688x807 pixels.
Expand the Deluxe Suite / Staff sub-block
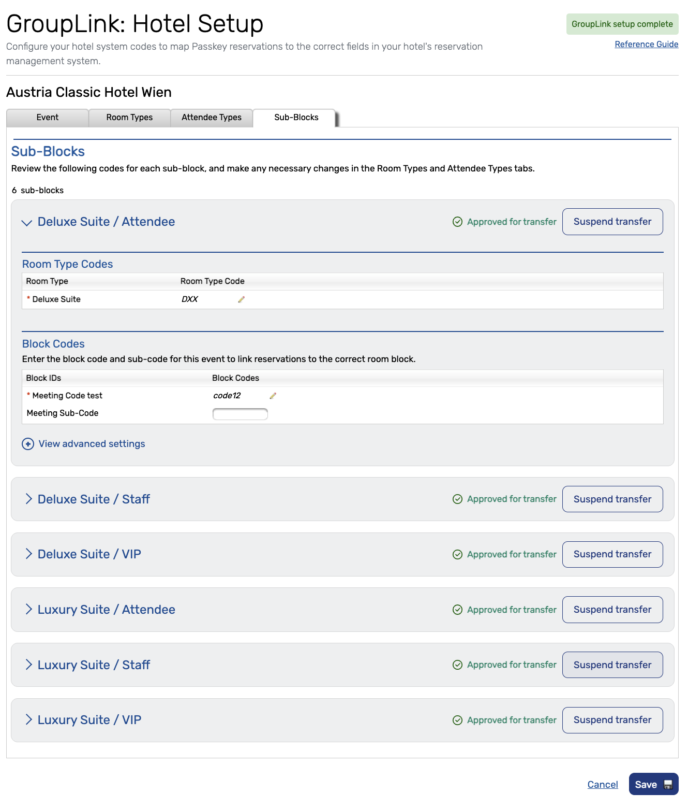[x=28, y=499]
